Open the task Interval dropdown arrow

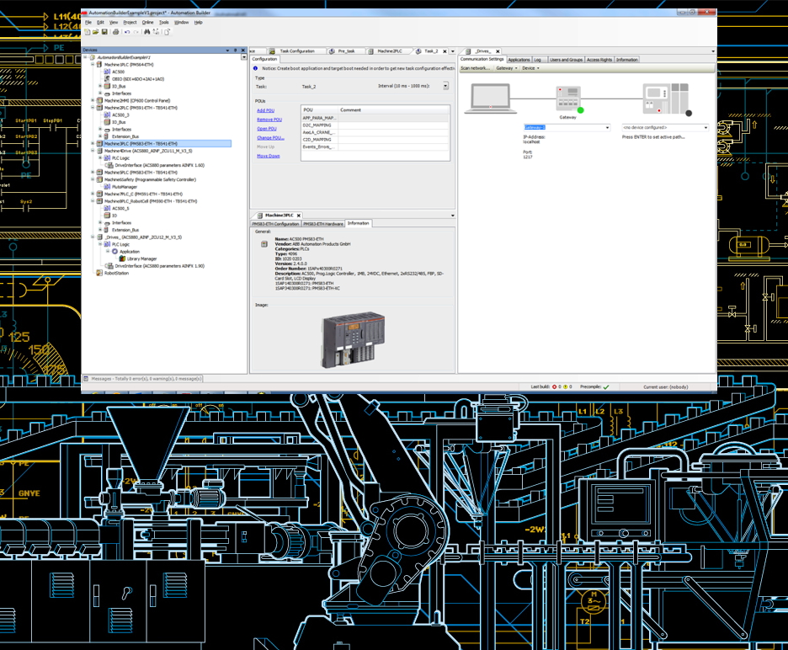445,86
